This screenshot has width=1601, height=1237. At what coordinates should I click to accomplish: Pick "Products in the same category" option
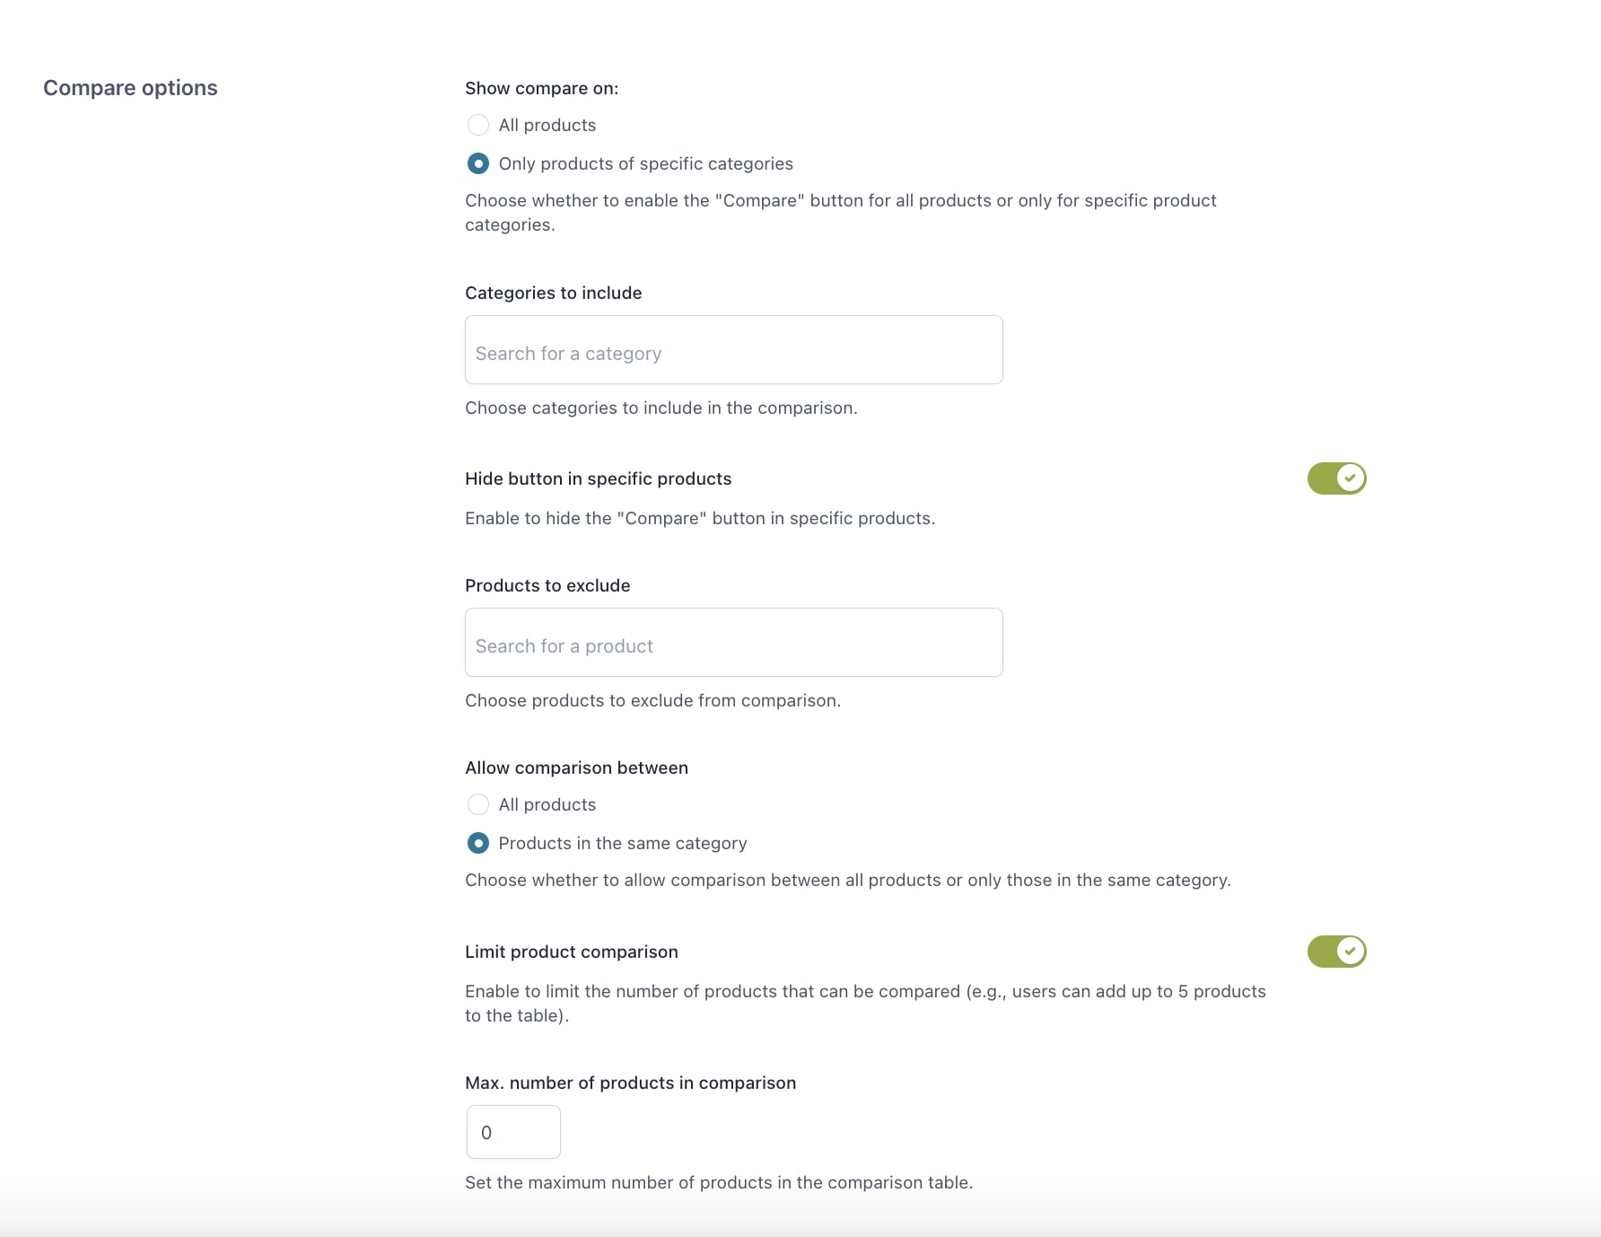tap(478, 843)
